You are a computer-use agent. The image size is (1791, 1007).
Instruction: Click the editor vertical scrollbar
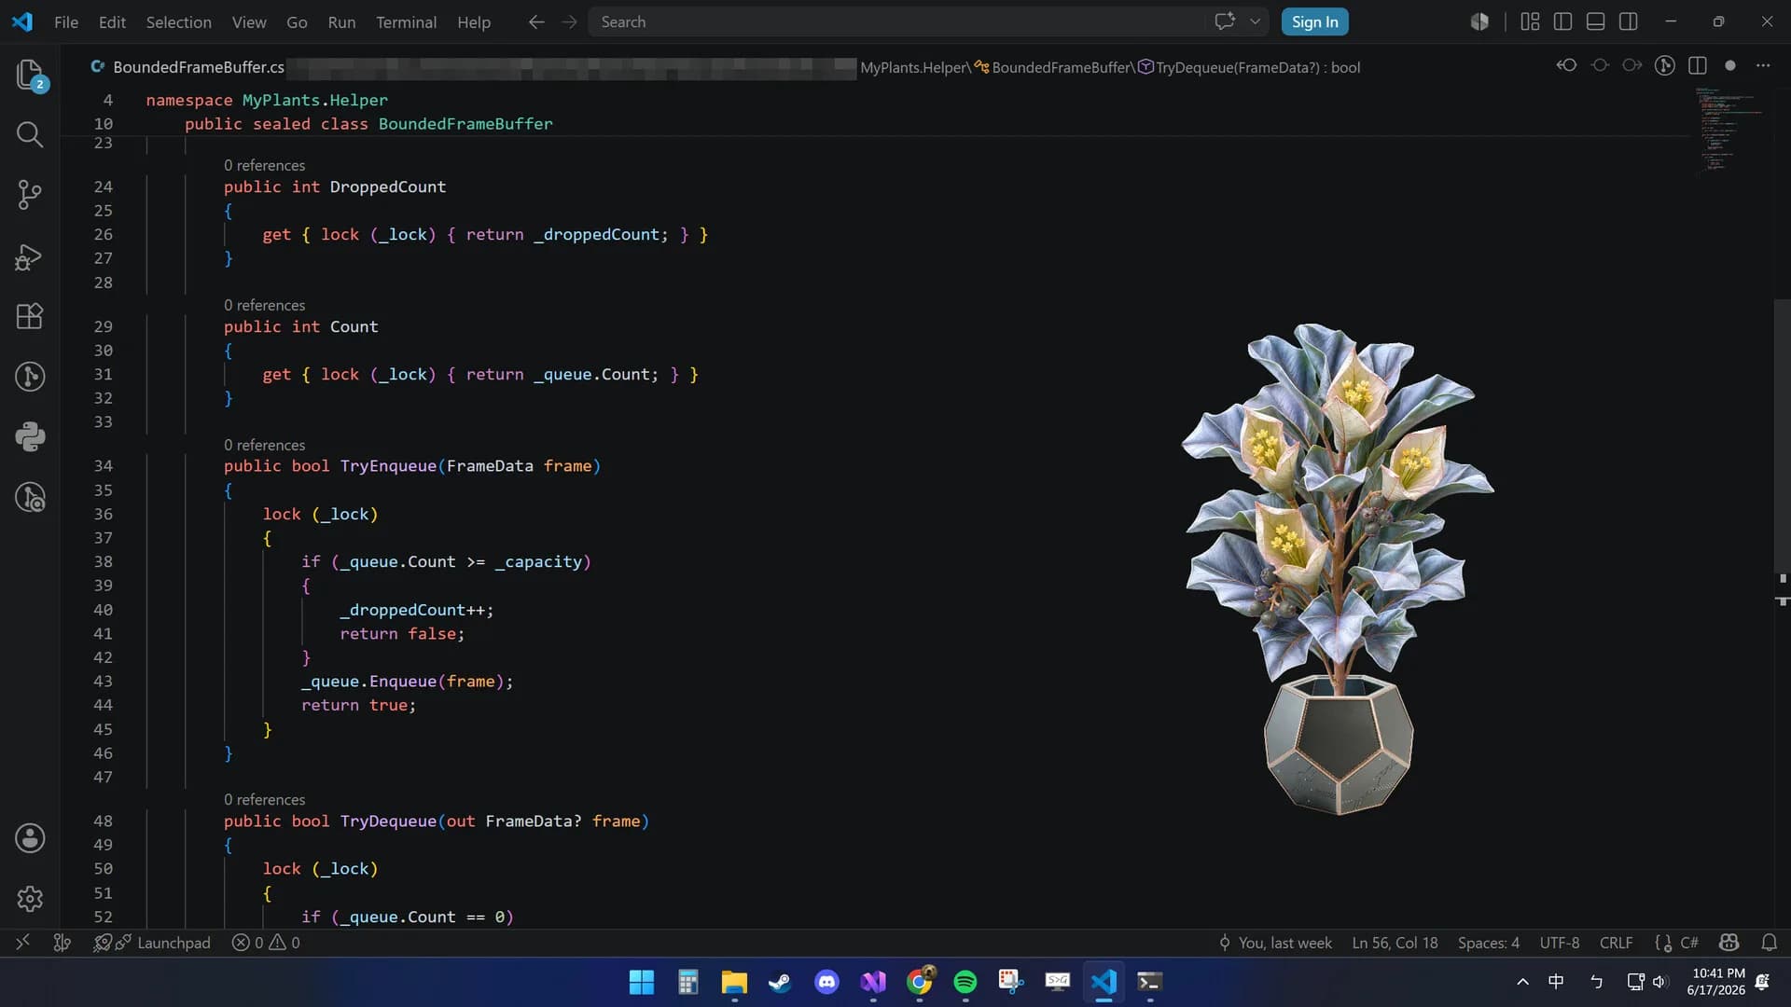pos(1782,435)
